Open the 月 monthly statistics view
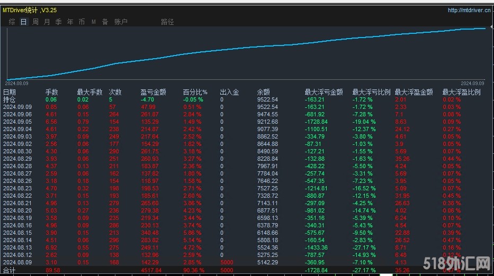The image size is (494, 276). click(47, 22)
